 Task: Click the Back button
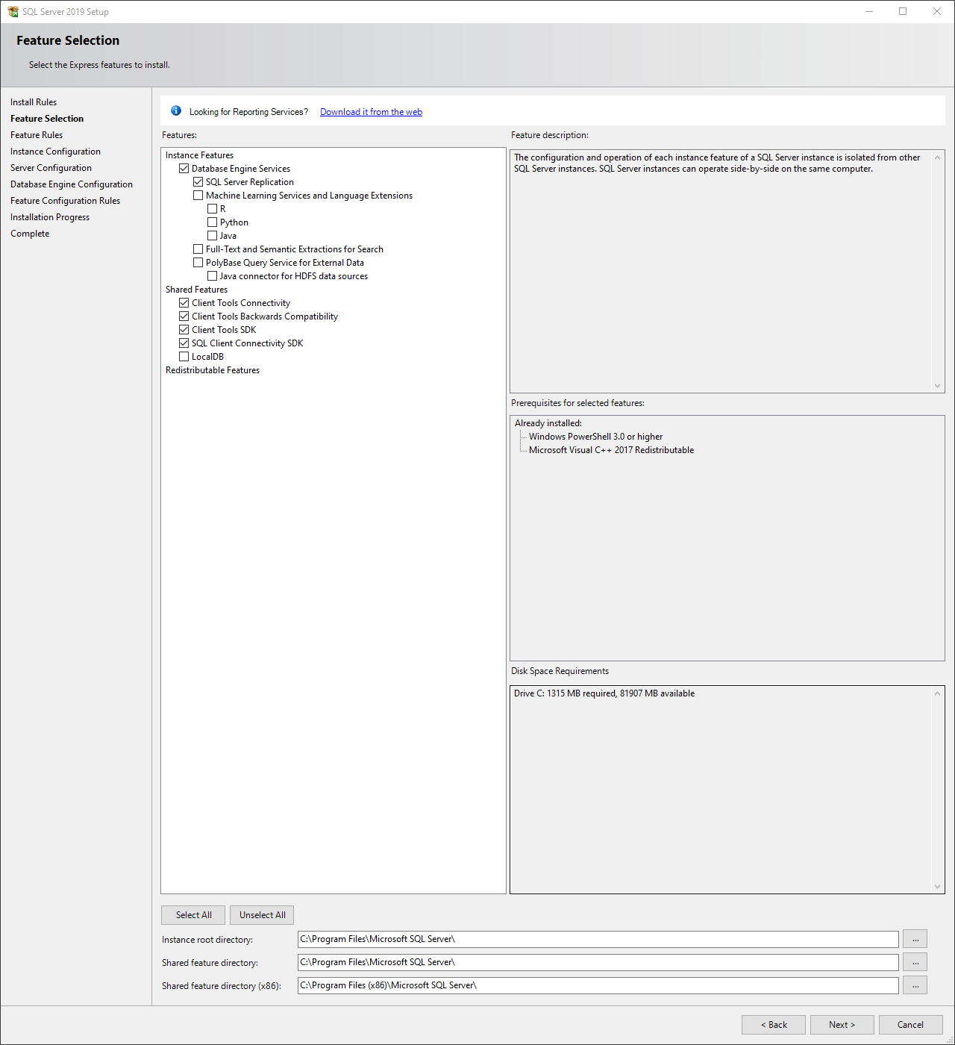(x=774, y=1025)
